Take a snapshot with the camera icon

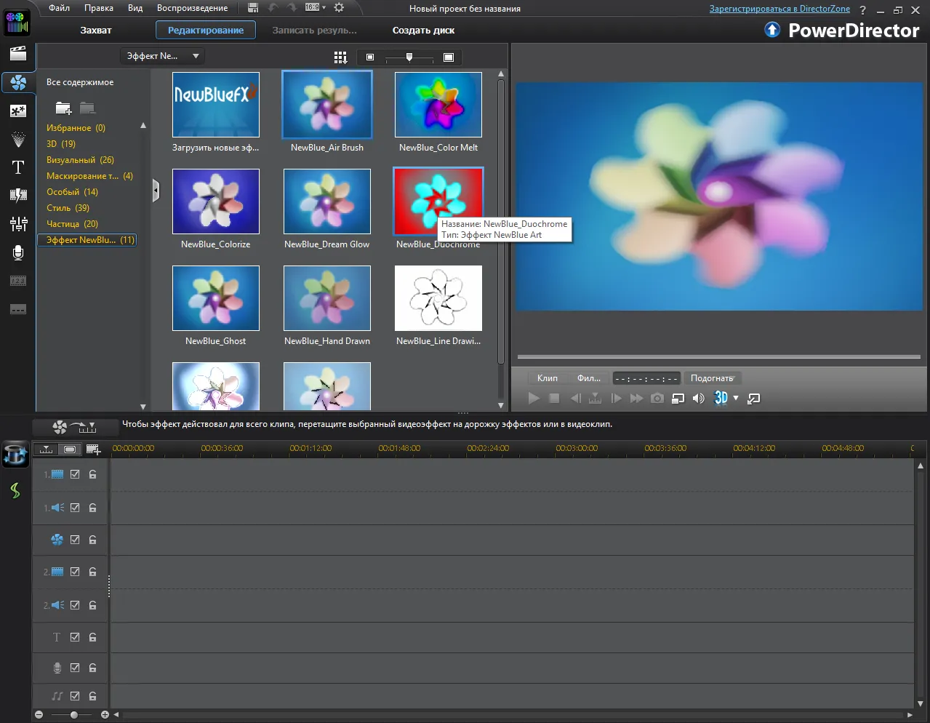[657, 398]
